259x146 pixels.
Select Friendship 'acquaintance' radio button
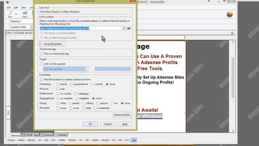point(71,84)
